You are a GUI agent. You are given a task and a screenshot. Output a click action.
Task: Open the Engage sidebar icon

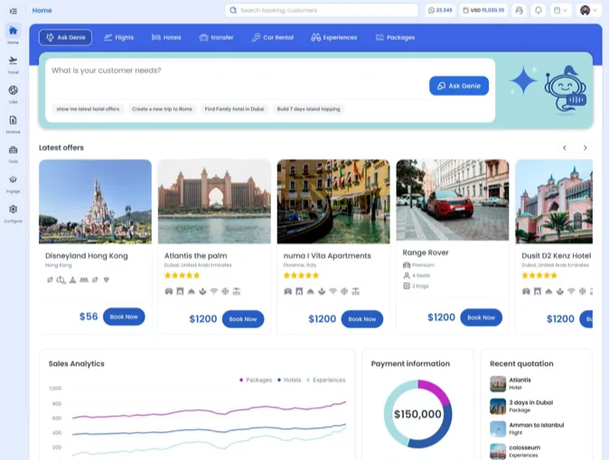13,180
